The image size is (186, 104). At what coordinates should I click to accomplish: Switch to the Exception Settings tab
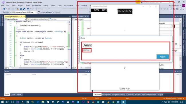118,95
